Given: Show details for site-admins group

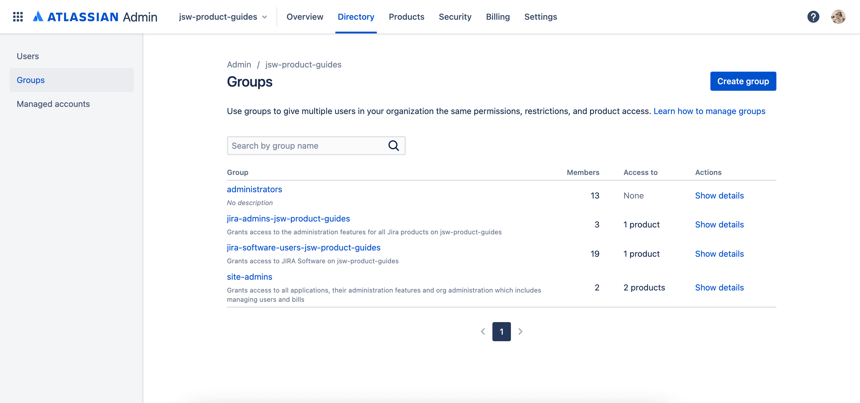Looking at the screenshot, I should coord(720,287).
